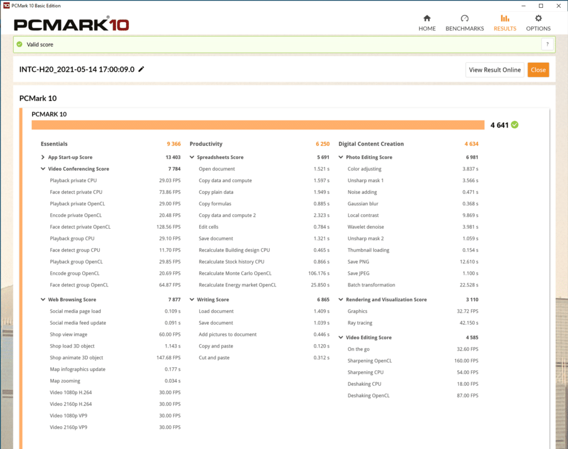The height and width of the screenshot is (449, 568).
Task: Select the Encode group OpenCL row
Action: (115, 273)
